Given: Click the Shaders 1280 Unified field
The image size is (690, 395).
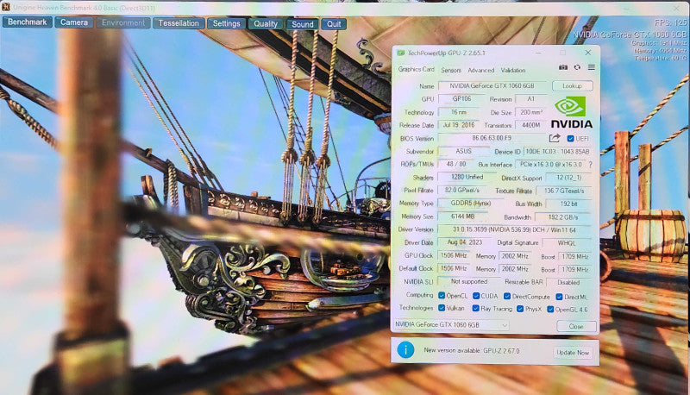Looking at the screenshot, I should (467, 177).
